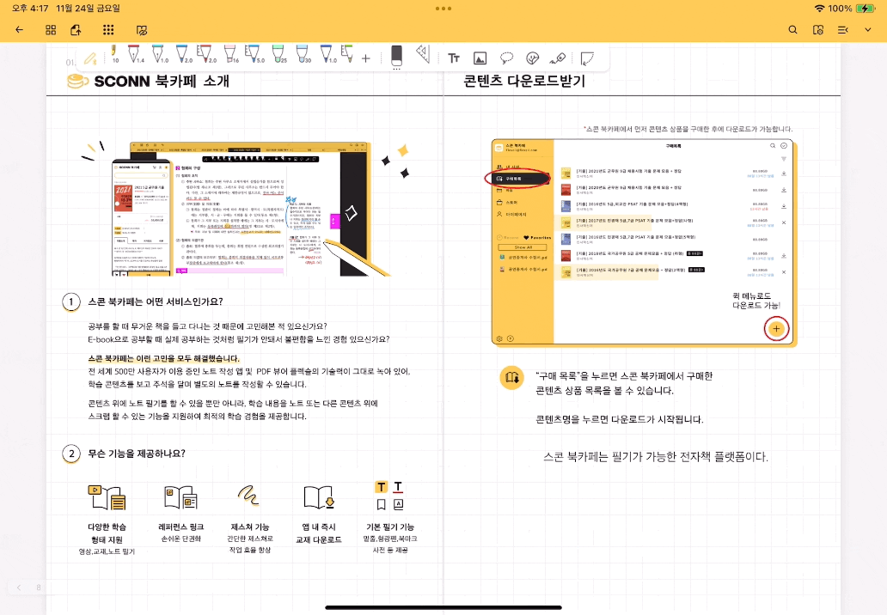This screenshot has height=615, width=887.
Task: Go back with the left arrow
Action: coord(19,30)
